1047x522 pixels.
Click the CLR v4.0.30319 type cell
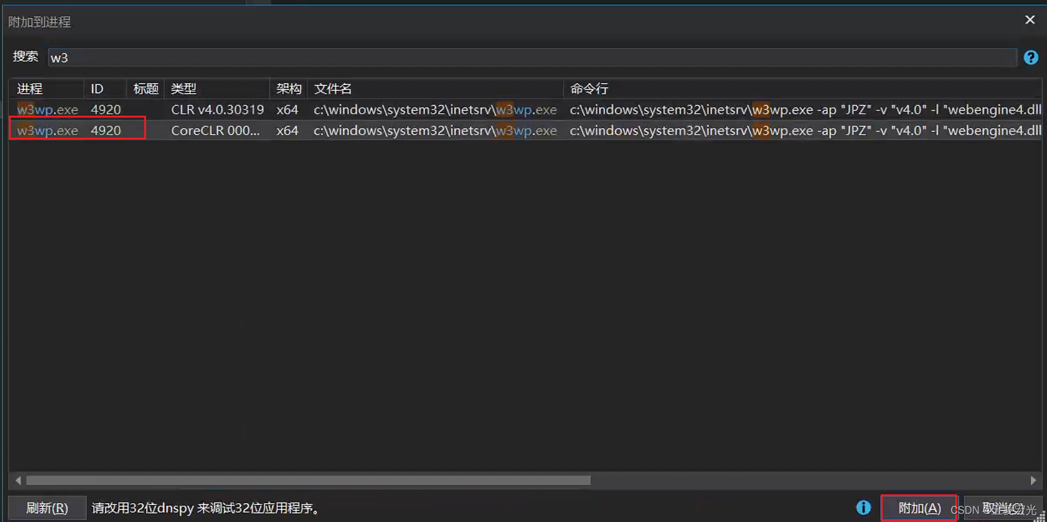217,109
